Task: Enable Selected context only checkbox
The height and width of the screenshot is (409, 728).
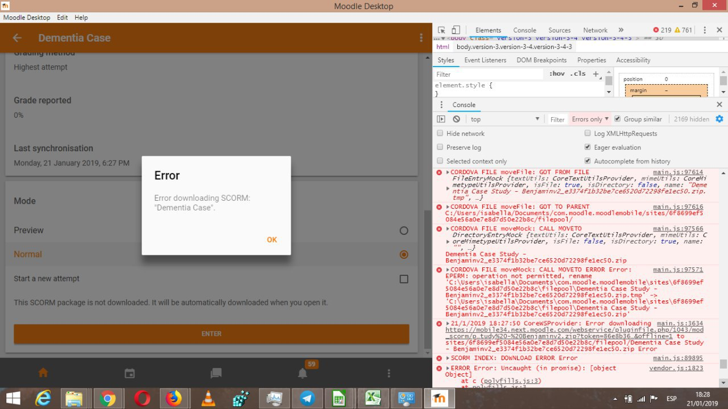Action: 440,161
